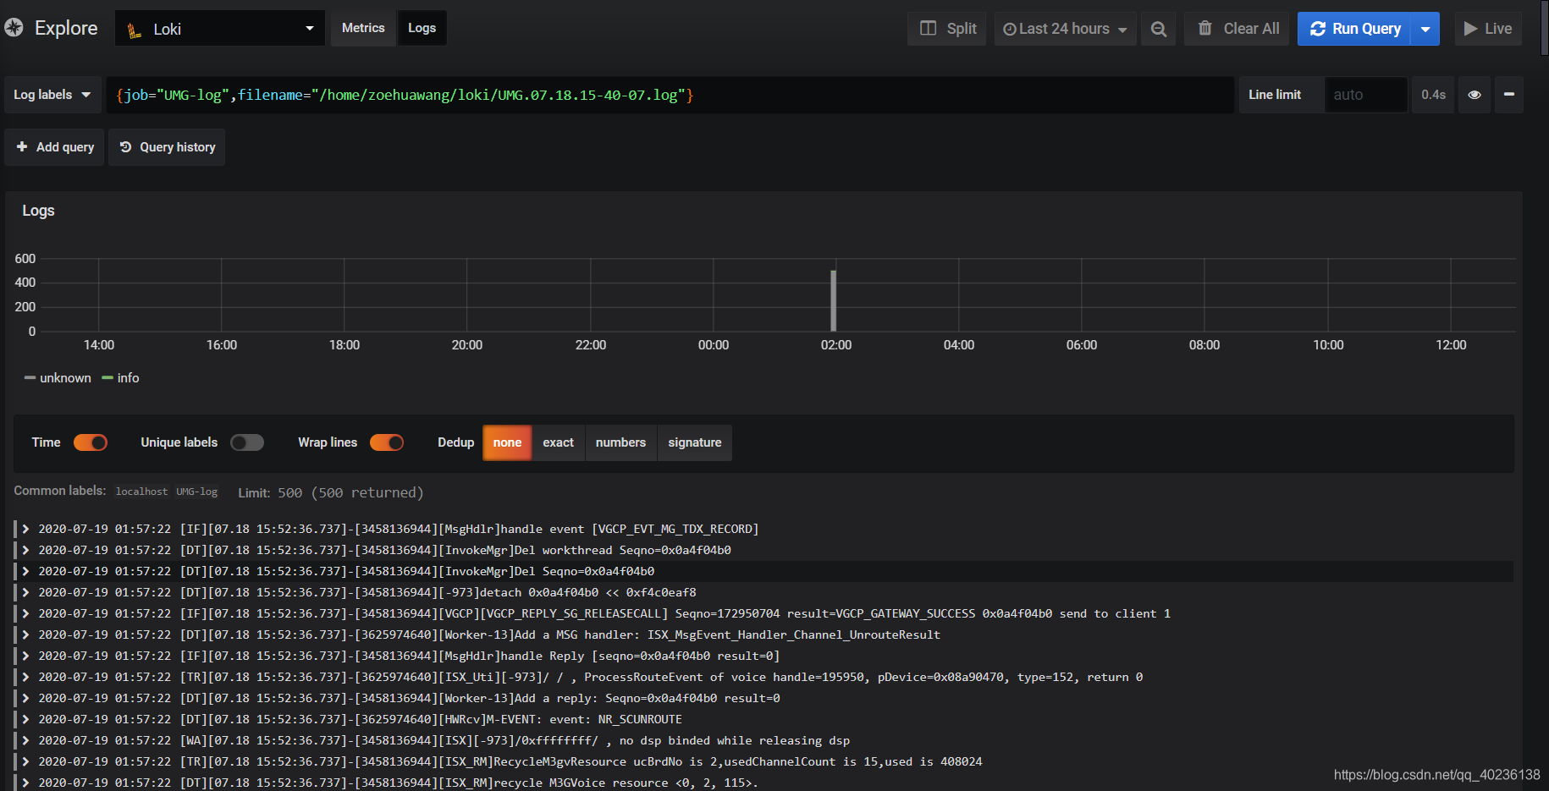This screenshot has height=791, width=1549.
Task: Open the Run Query interval dropdown arrow
Action: pos(1425,29)
